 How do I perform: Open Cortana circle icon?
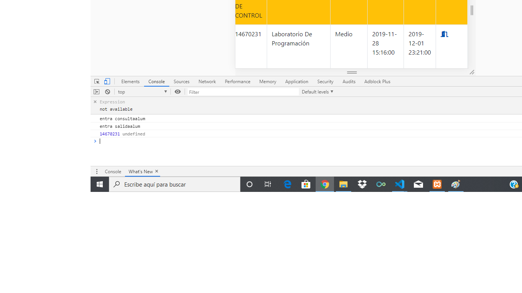[250, 184]
